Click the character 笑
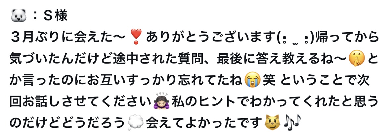Viewport: 390px width, 138px height. (269, 80)
